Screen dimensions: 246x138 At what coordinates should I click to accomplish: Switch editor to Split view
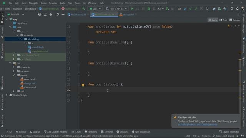click(x=223, y=20)
